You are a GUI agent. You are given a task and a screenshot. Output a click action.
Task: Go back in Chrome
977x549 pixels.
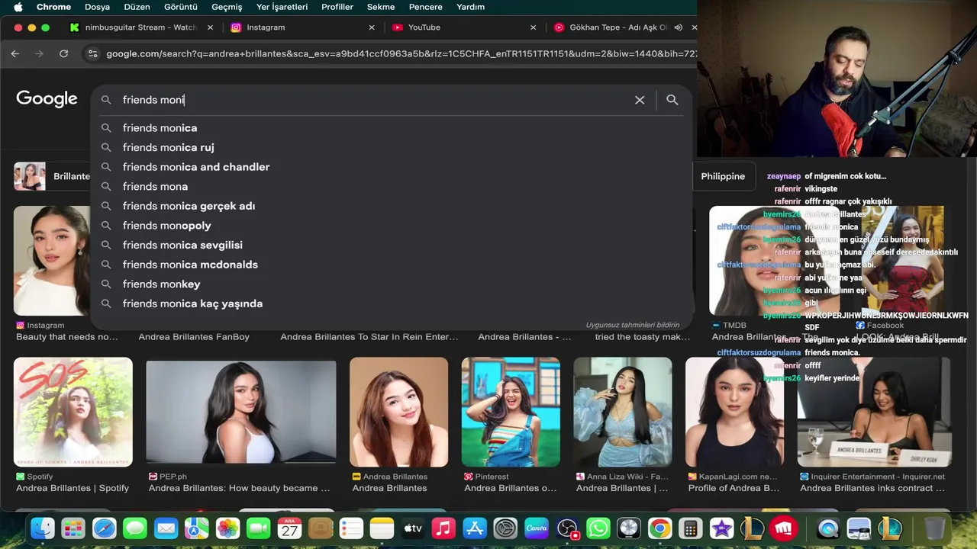[x=15, y=53]
